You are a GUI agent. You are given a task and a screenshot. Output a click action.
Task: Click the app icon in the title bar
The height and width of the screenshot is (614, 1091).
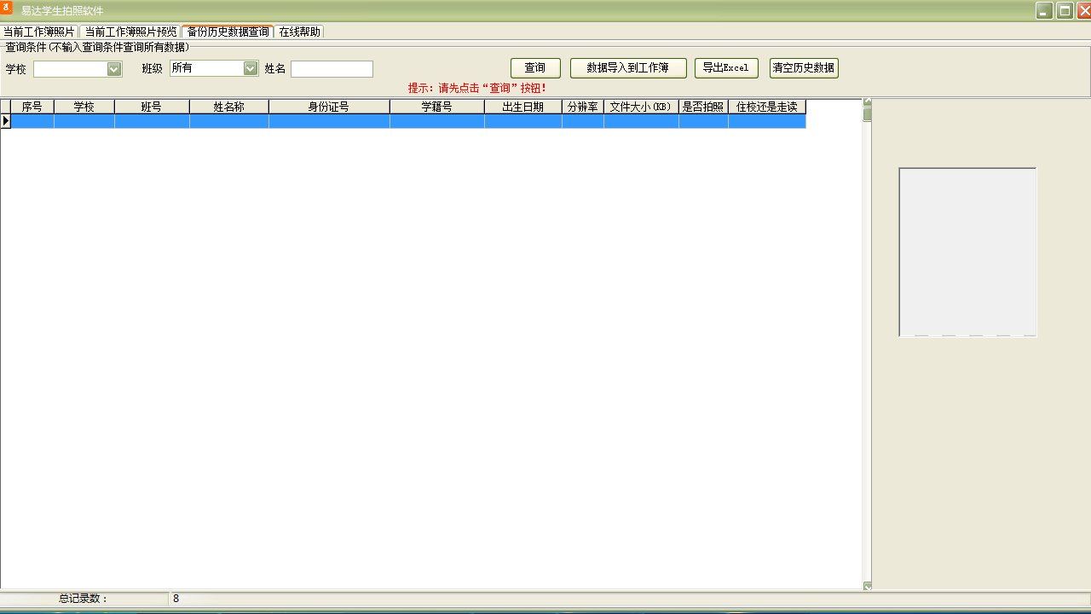(x=7, y=9)
